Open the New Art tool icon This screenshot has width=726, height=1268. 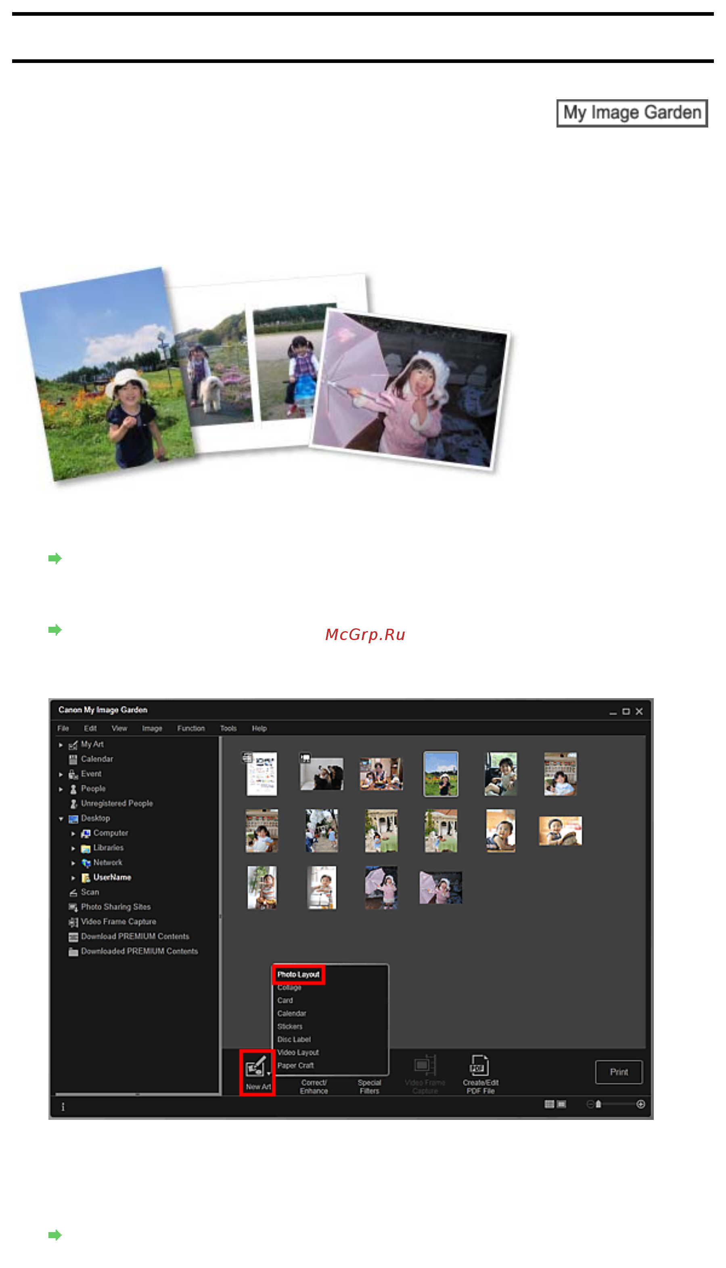point(255,1067)
